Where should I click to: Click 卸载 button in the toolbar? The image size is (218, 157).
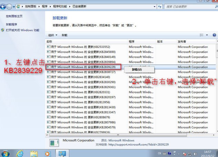(x=64, y=35)
